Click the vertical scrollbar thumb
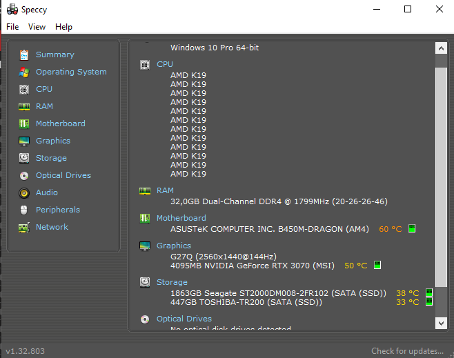454x358 pixels. 441,177
